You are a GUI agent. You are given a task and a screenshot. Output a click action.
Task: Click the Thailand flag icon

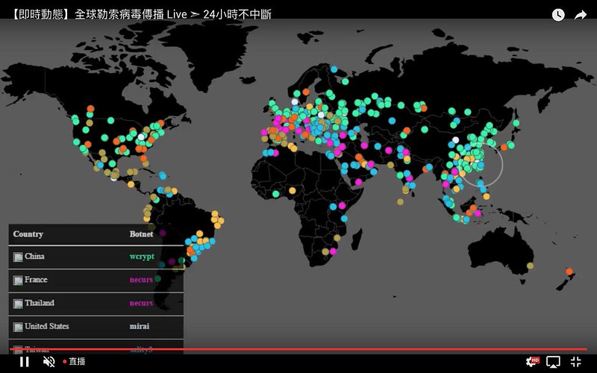[x=18, y=304]
